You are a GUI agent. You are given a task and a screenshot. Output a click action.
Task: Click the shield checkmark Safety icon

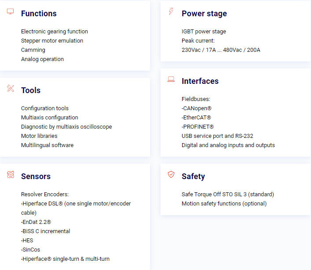tap(171, 174)
